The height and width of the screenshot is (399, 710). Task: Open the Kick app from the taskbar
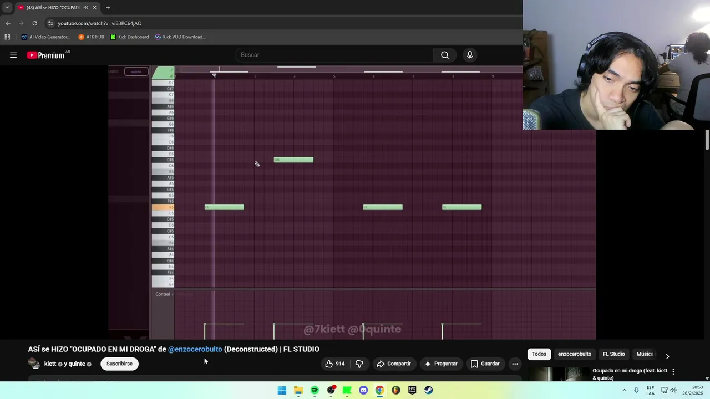(x=347, y=390)
